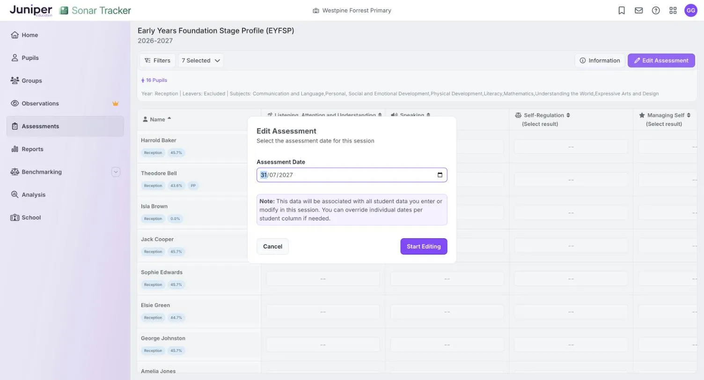Open Observations in the sidebar
This screenshot has height=380, width=704.
(x=65, y=103)
